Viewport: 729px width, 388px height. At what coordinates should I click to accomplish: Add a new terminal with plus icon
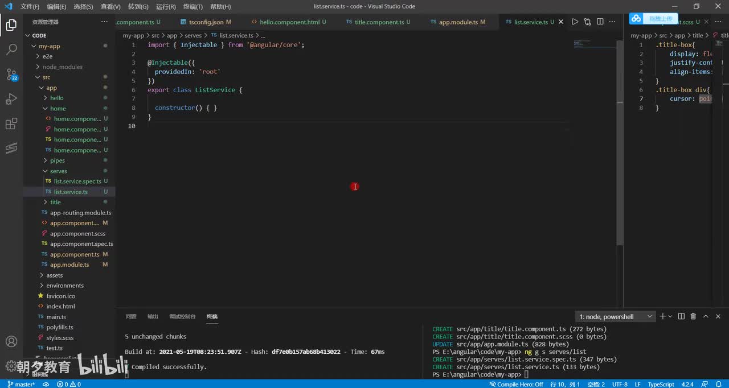coord(662,316)
